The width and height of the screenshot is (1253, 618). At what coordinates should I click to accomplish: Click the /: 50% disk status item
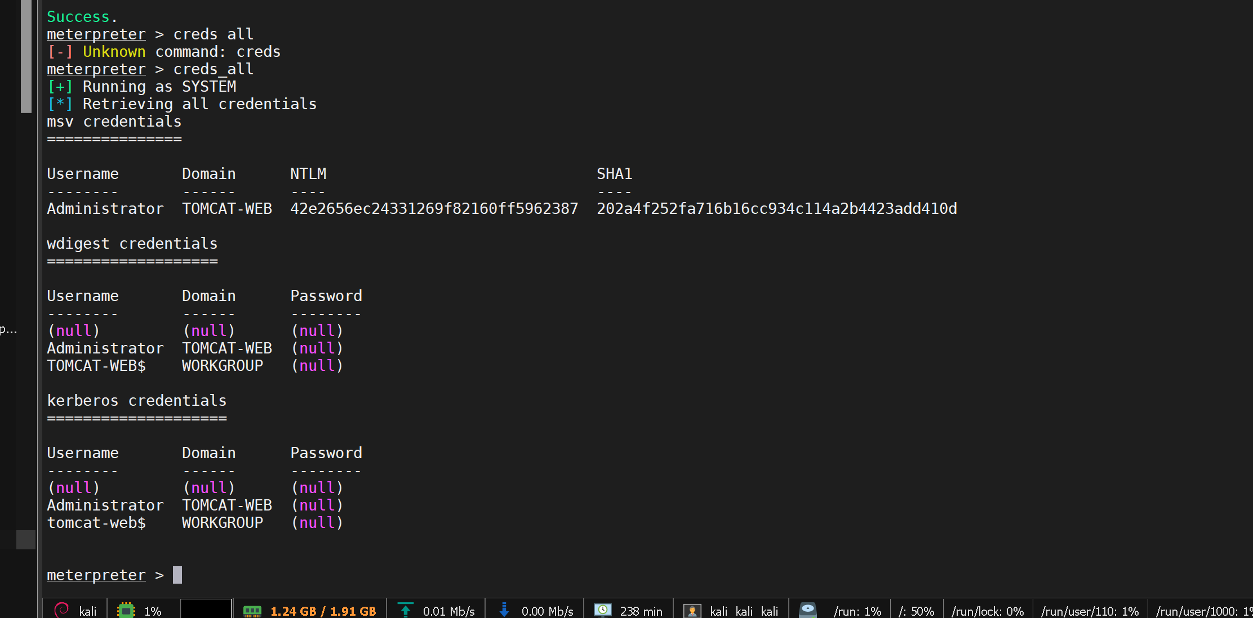(x=916, y=611)
